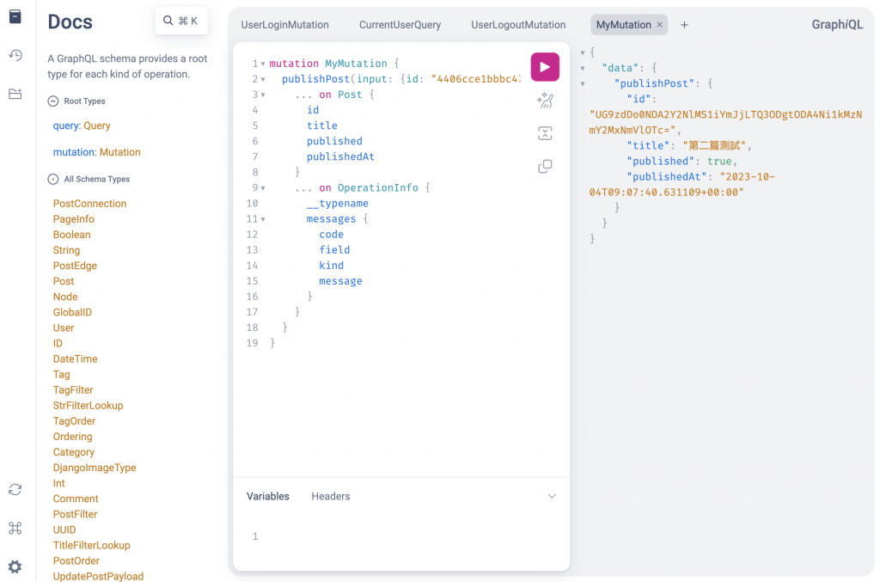880x582 pixels.
Task: Open the GraphiQL explorer folder icon
Action: coord(15,94)
